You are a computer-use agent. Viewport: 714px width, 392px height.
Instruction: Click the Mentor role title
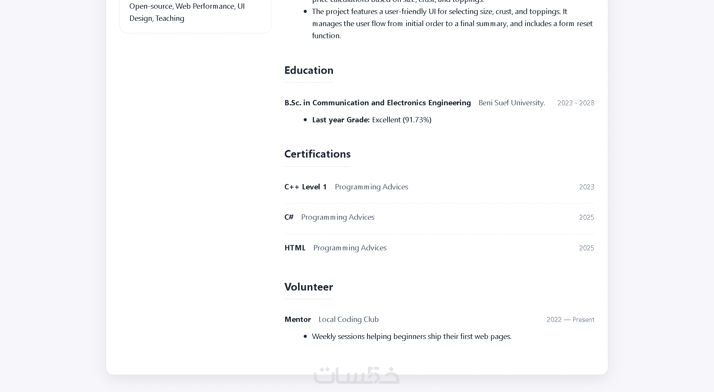pyautogui.click(x=297, y=319)
